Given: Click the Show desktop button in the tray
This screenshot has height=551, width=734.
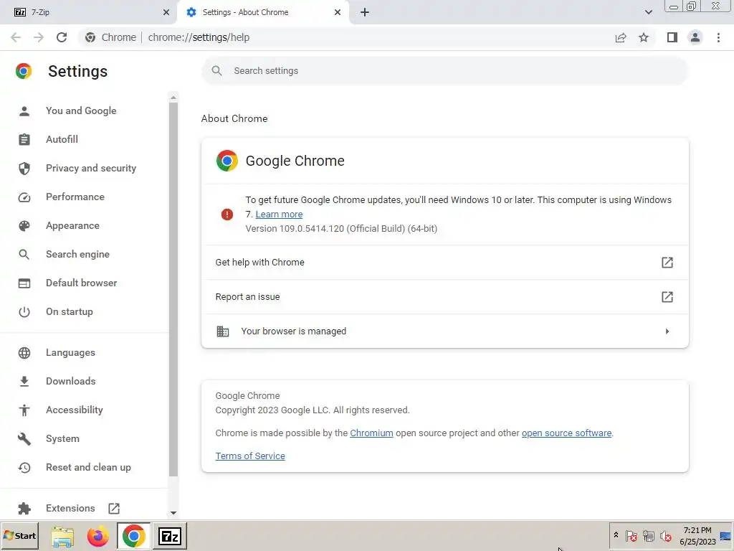Looking at the screenshot, I should [725, 536].
